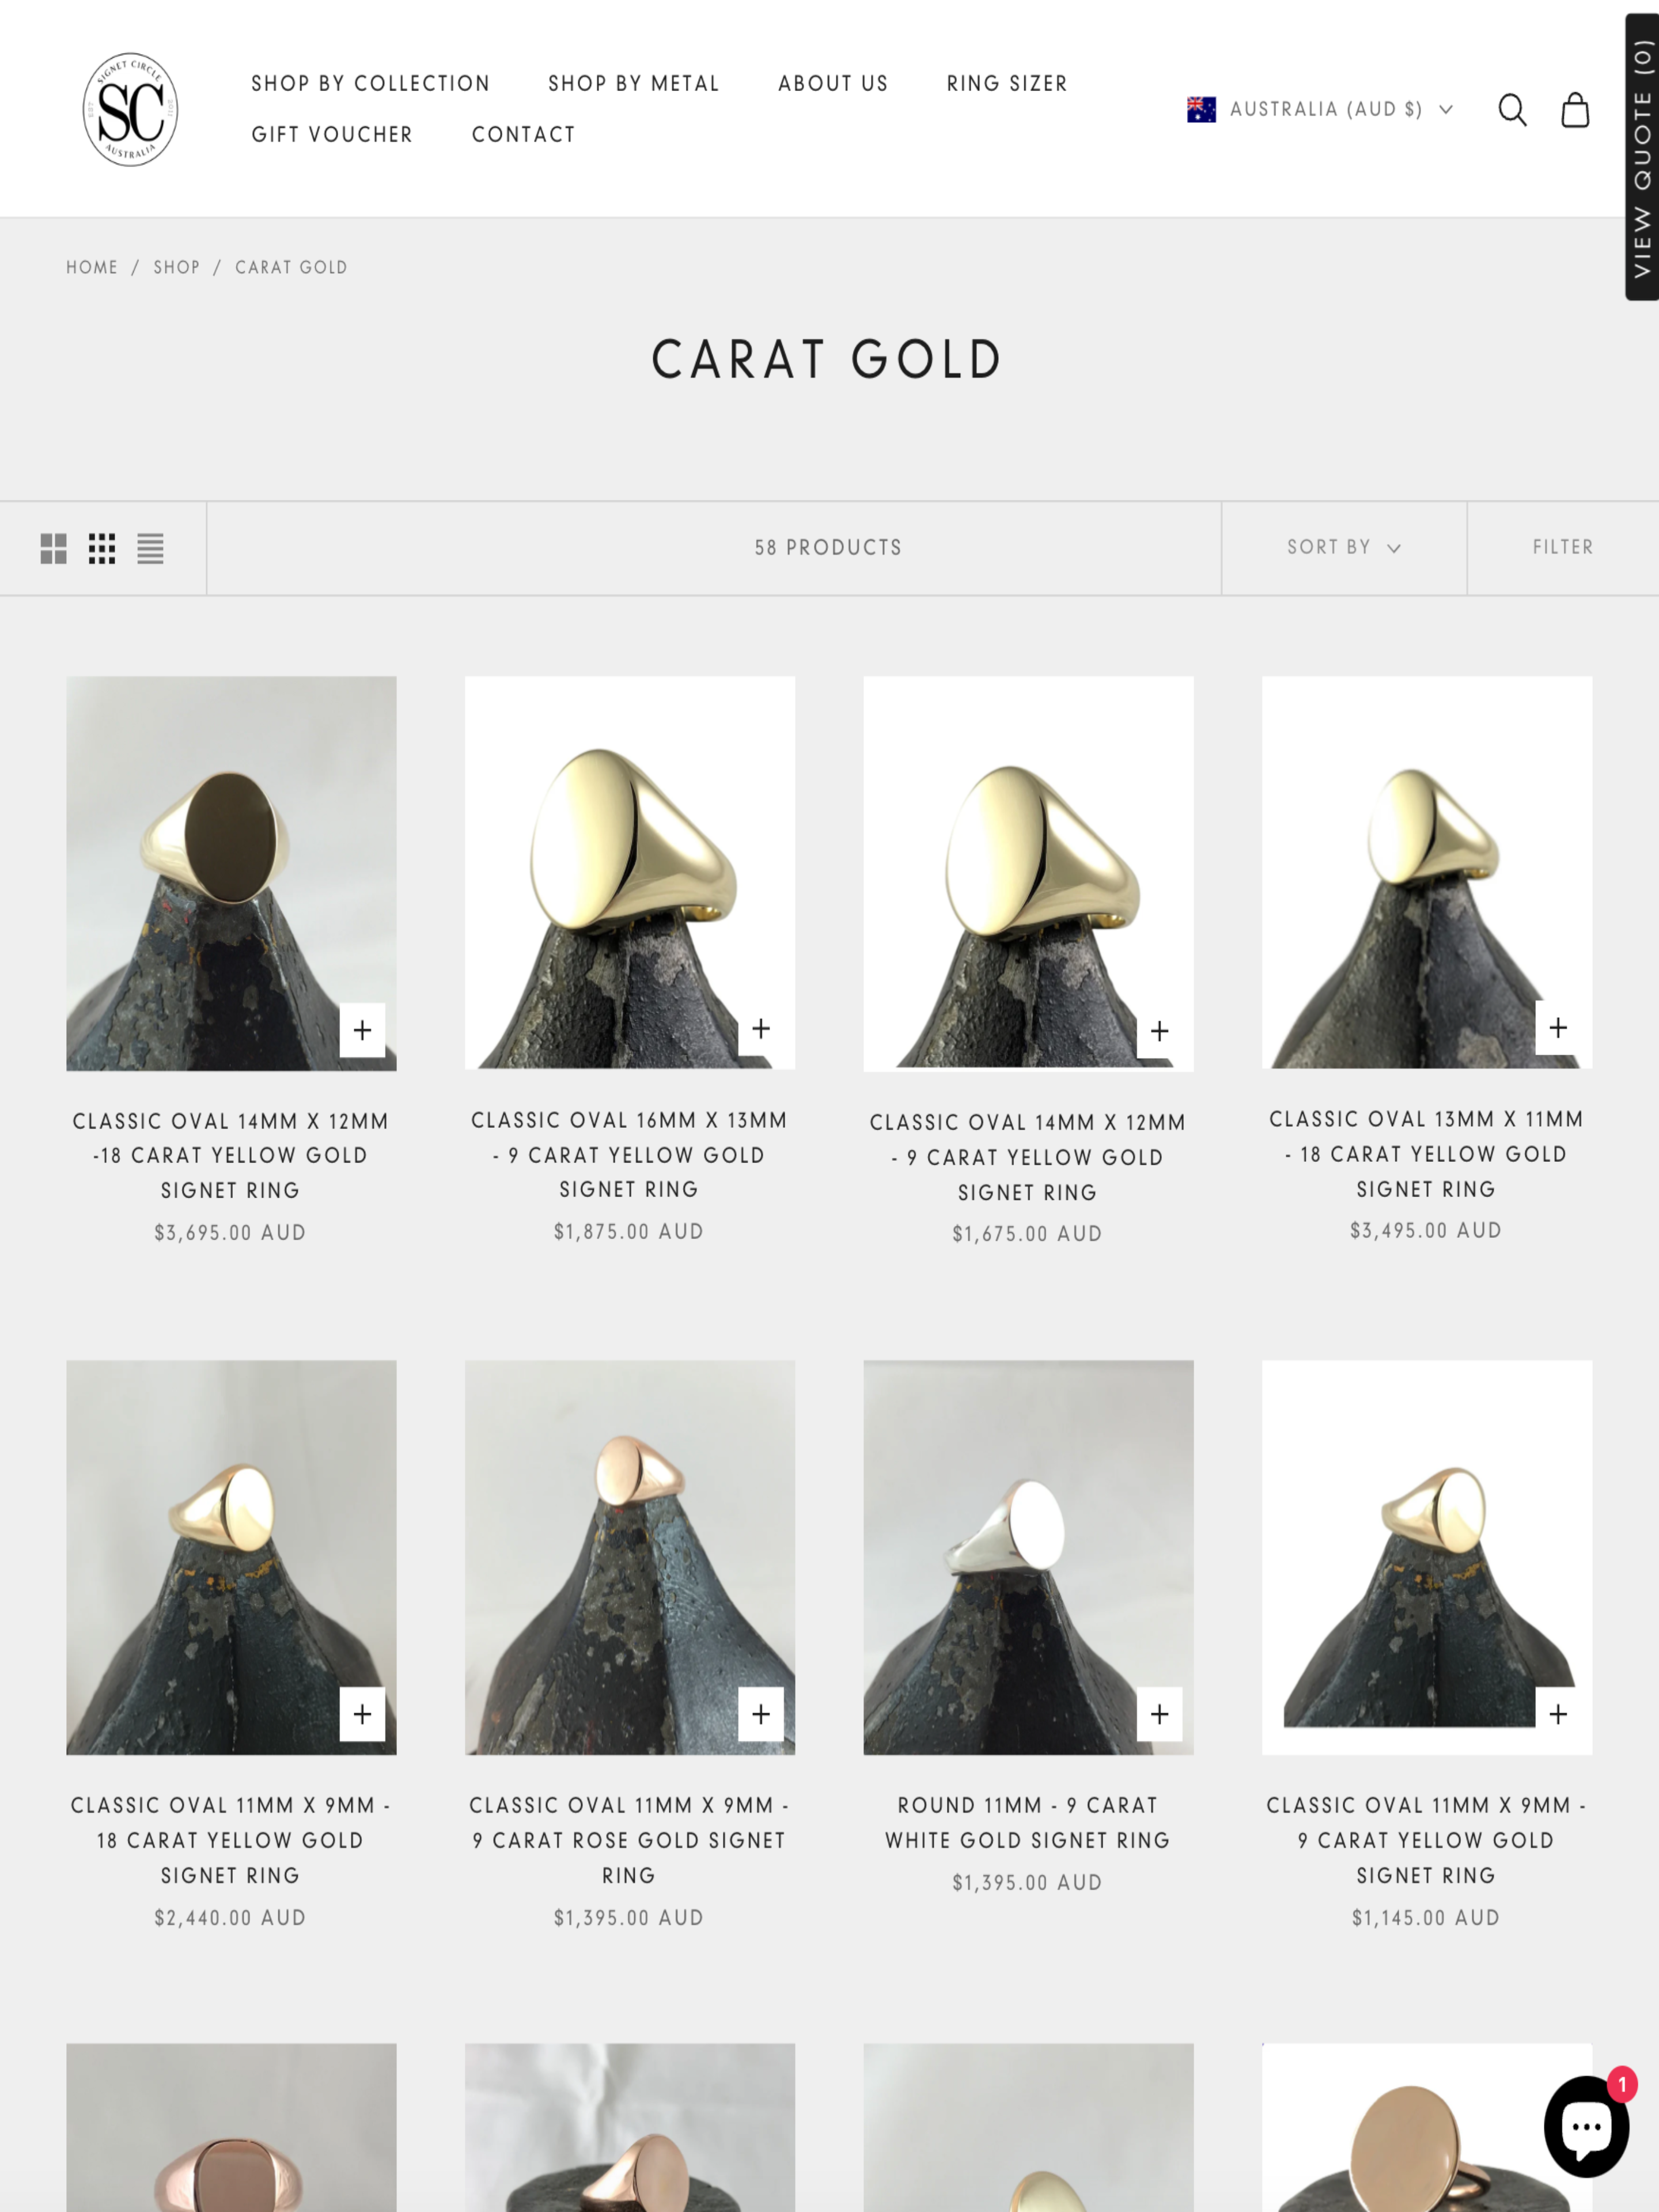Open the Shop by Collection menu
1659x2212 pixels.
pos(370,84)
